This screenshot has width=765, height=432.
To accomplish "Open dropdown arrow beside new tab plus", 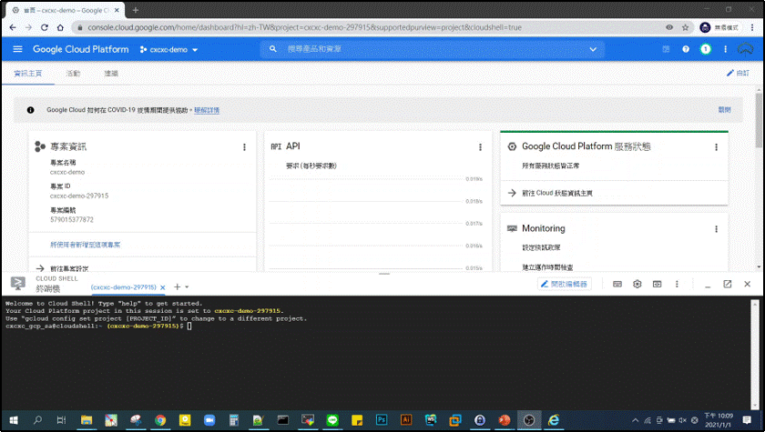I will click(187, 287).
